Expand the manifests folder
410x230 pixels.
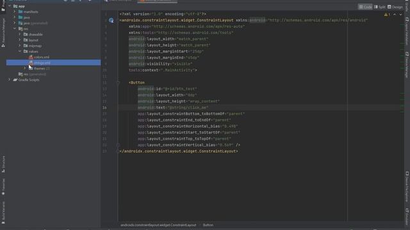[15, 11]
